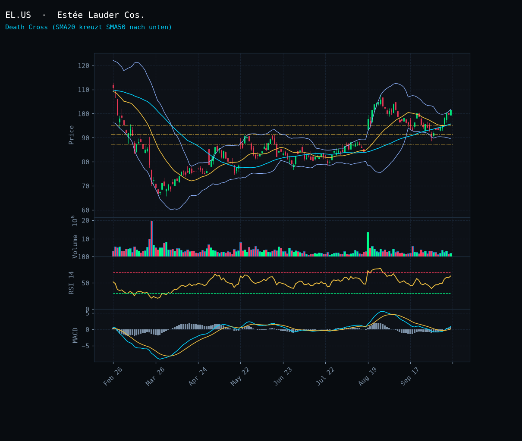Click the EL.US Estée Lauder Cos. title
This screenshot has height=441, width=522.
pyautogui.click(x=75, y=15)
